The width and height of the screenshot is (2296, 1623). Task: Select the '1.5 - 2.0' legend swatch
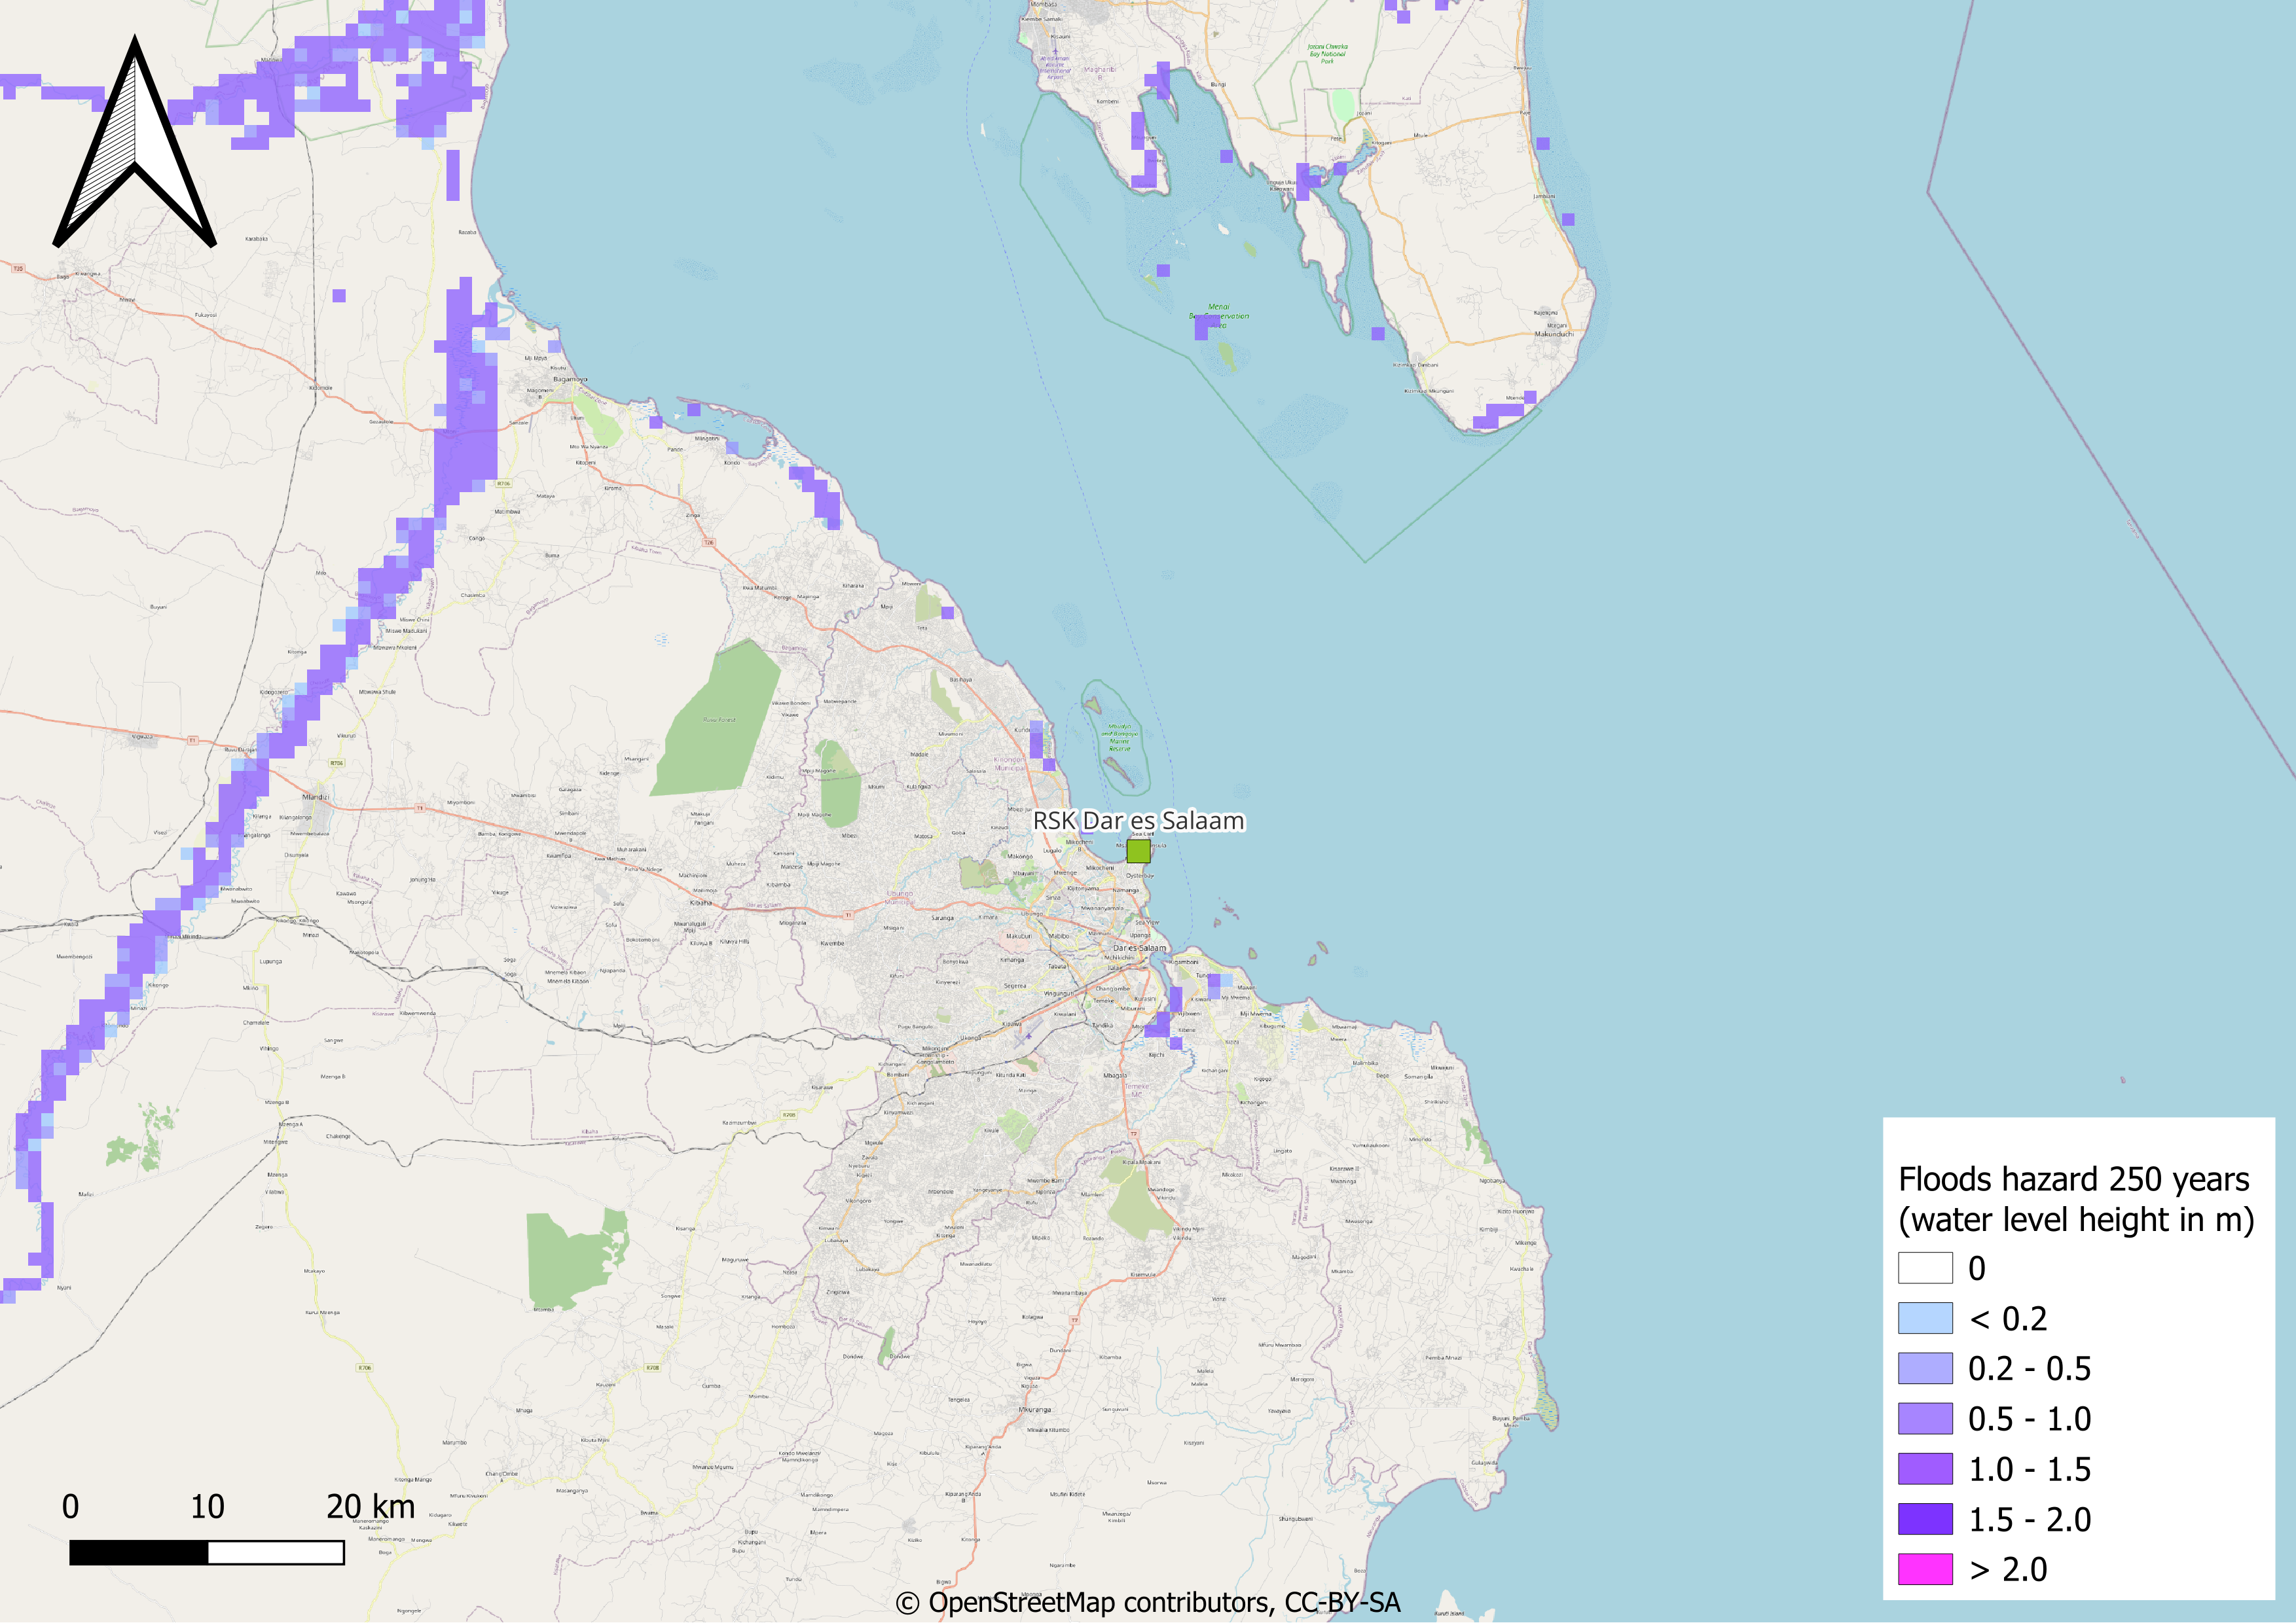tap(1925, 1519)
